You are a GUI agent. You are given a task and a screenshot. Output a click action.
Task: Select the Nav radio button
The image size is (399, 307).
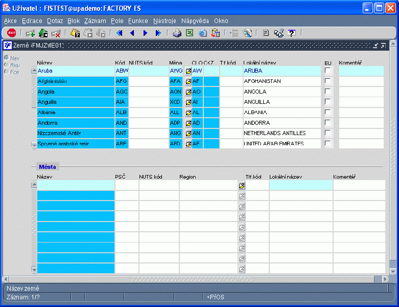pos(6,58)
